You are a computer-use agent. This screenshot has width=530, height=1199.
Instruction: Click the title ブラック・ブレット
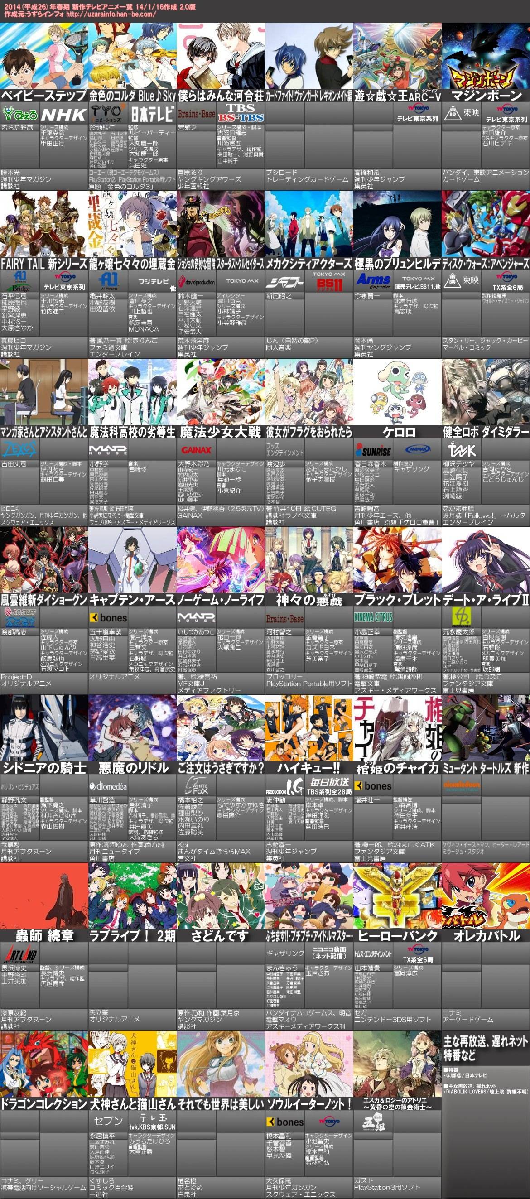[x=397, y=601]
